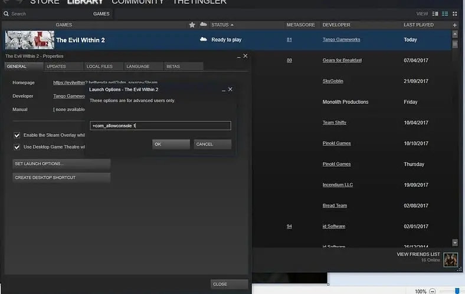The width and height of the screenshot is (465, 294).
Task: Click the library Search field
Action: [x=47, y=14]
